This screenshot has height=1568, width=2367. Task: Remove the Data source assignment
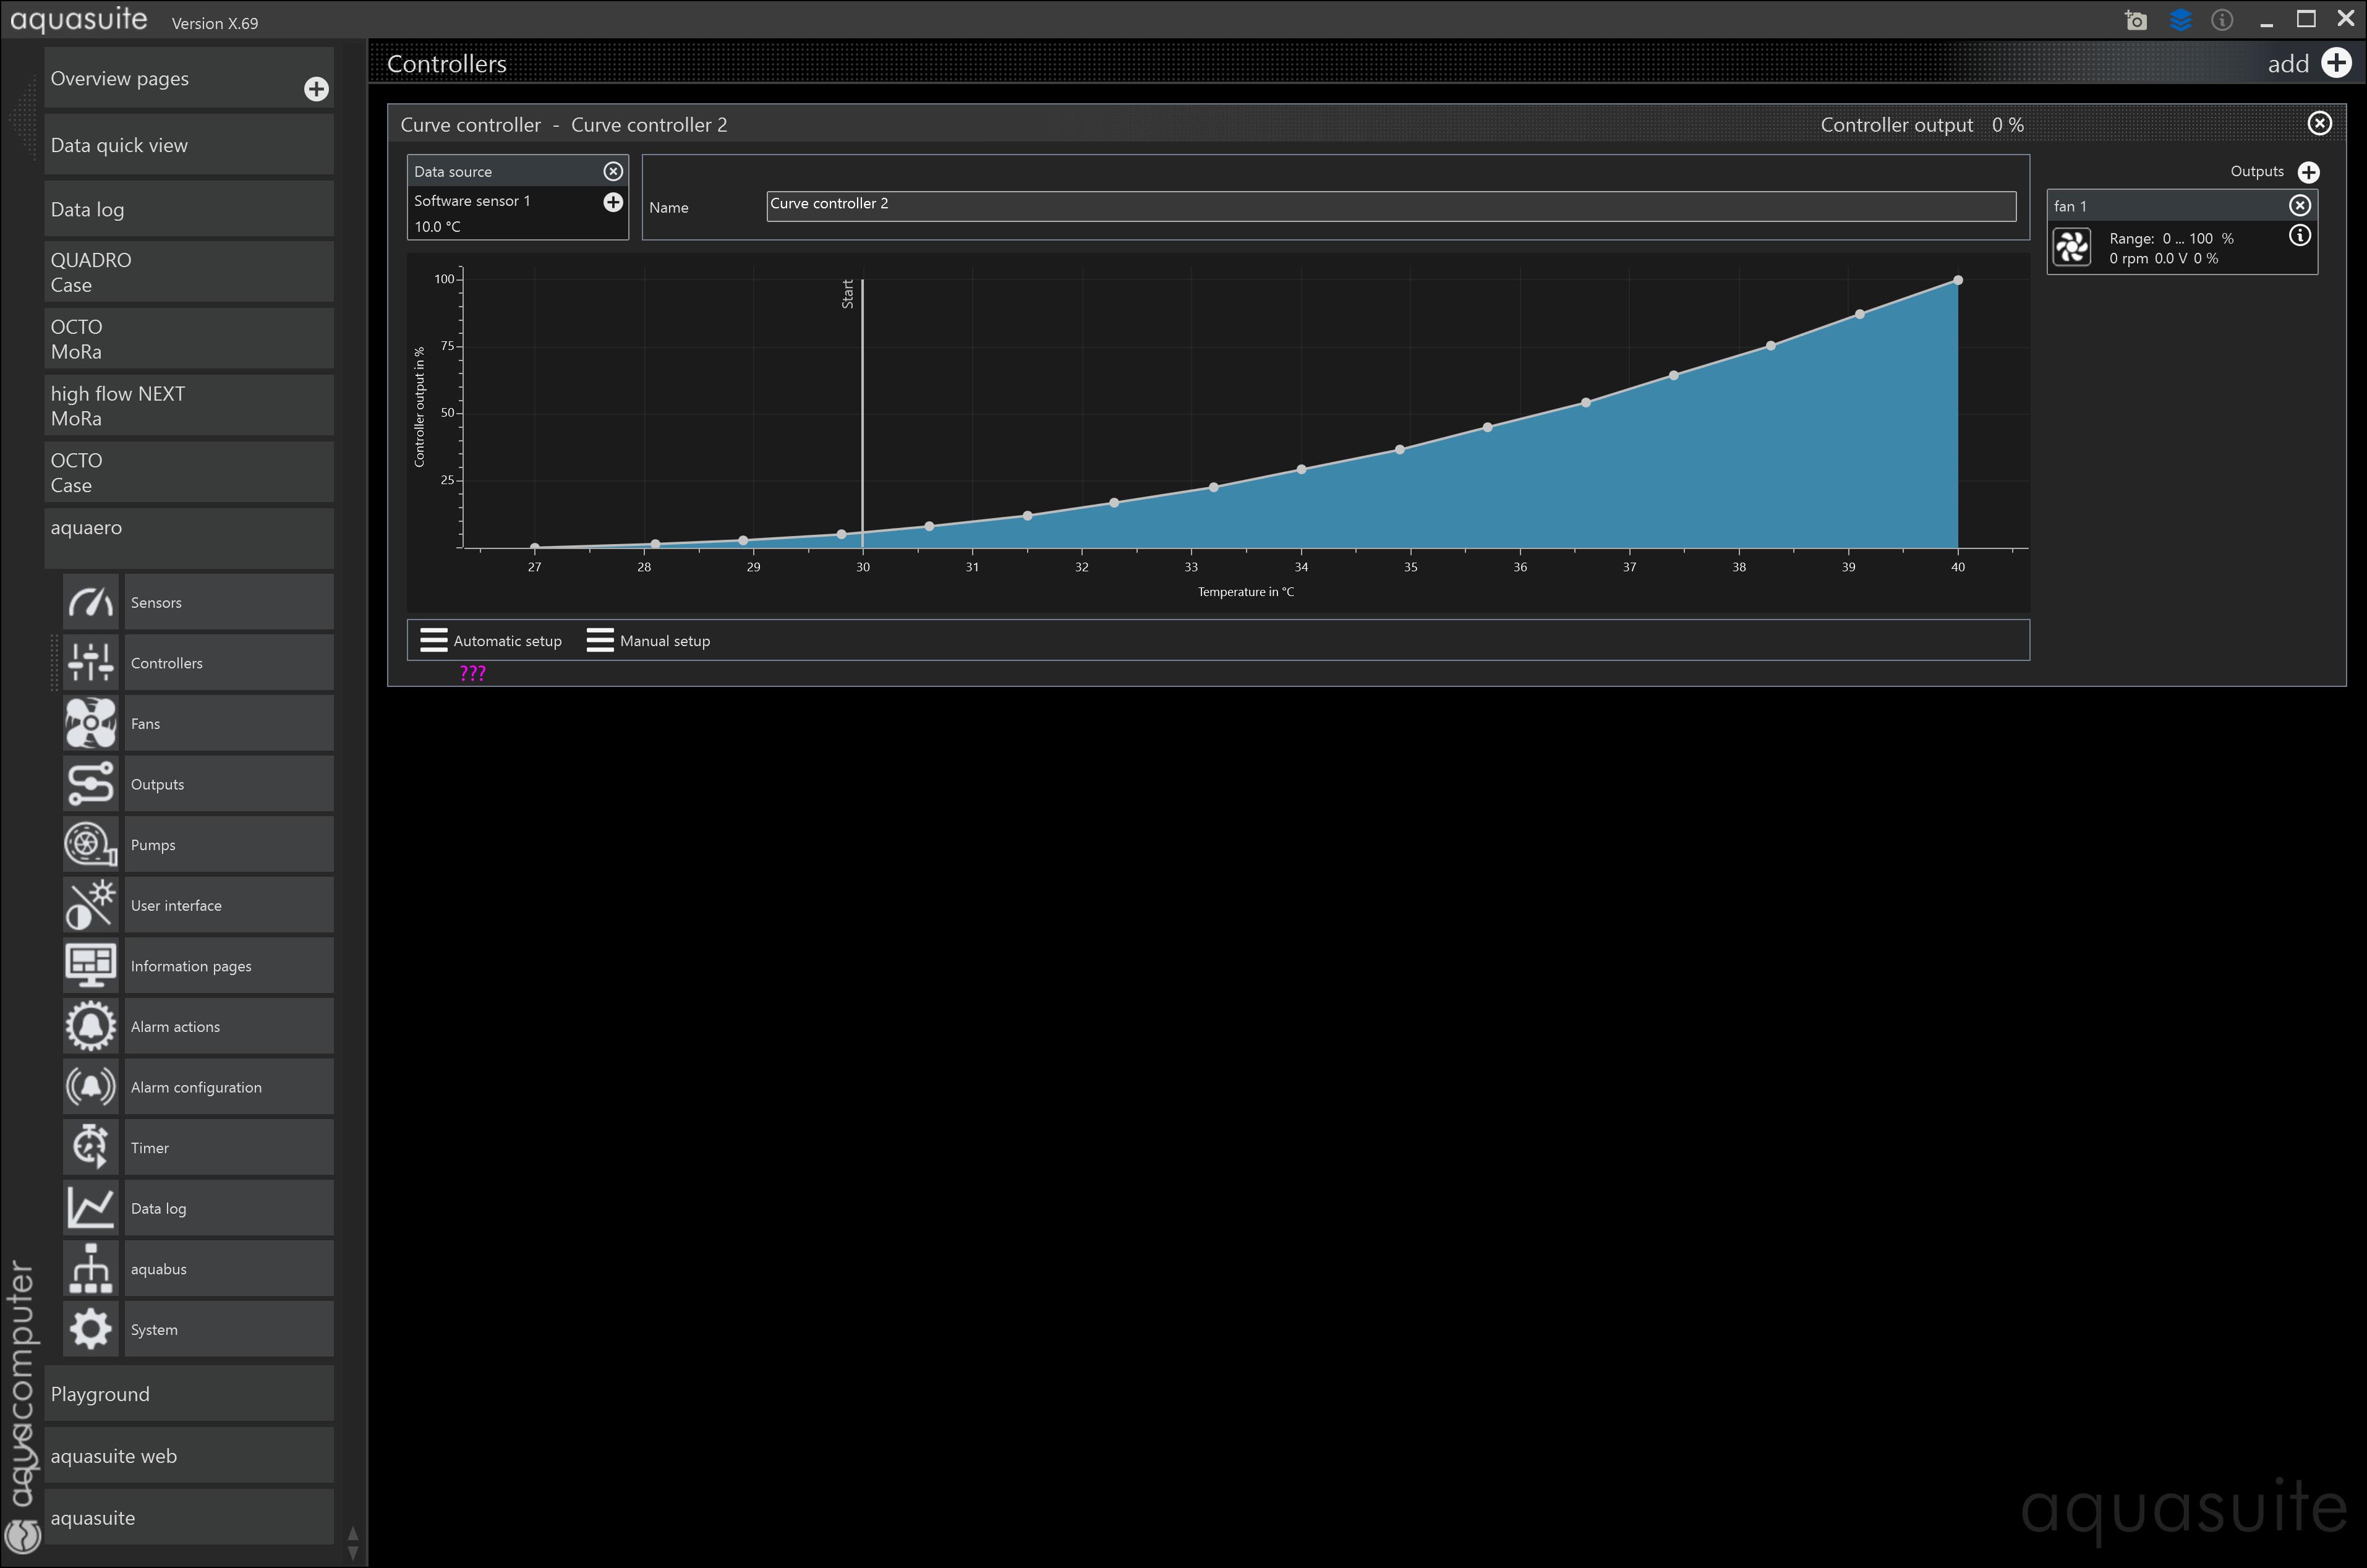(x=613, y=172)
